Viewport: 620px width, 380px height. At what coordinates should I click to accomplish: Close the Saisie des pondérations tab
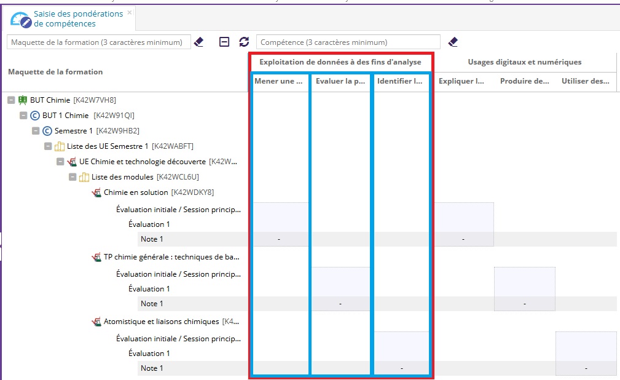(x=129, y=12)
